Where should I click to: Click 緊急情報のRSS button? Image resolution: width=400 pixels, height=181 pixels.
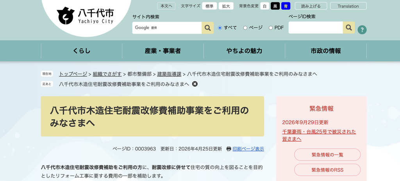point(327,170)
